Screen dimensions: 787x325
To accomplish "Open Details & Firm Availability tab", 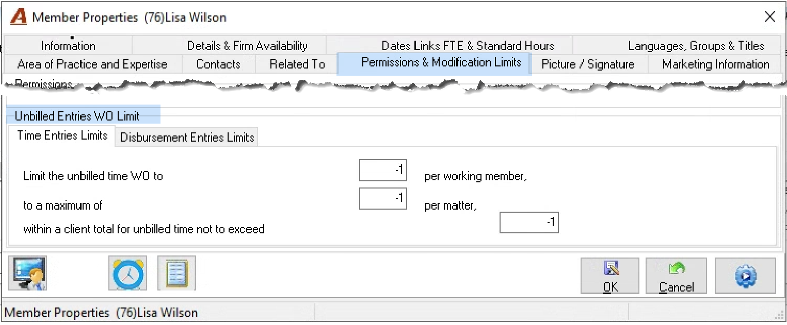I will tap(247, 45).
